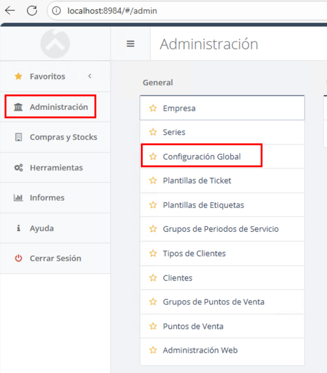The image size is (327, 373).
Task: Collapse the Favoritos chevron arrow
Action: pyautogui.click(x=90, y=76)
